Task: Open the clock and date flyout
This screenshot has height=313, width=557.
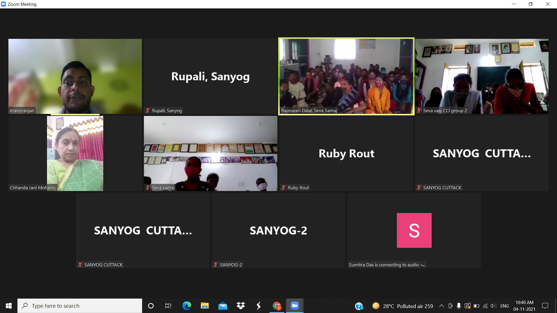Action: (524, 306)
